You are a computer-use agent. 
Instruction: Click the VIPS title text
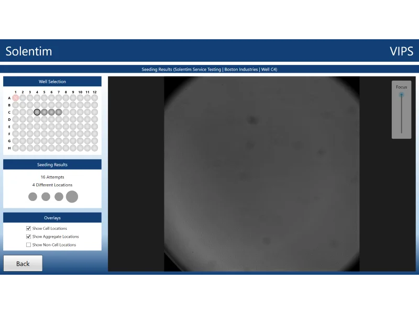401,51
